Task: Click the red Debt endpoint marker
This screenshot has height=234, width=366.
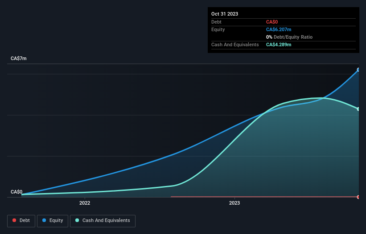Action: [358, 197]
